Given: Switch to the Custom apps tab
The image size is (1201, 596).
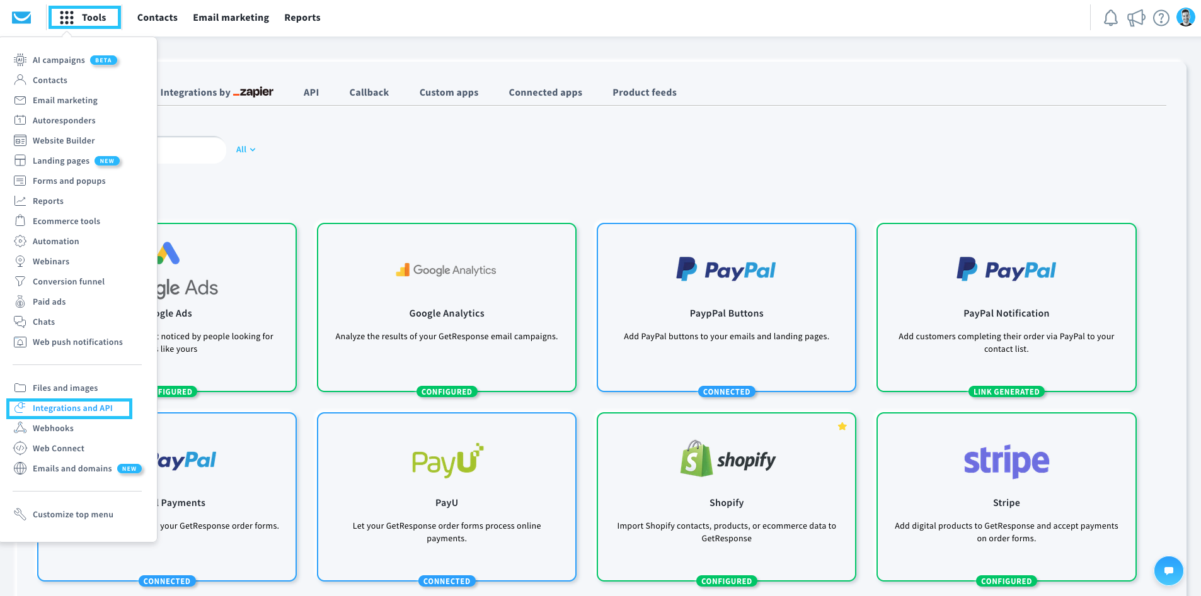Looking at the screenshot, I should [449, 93].
